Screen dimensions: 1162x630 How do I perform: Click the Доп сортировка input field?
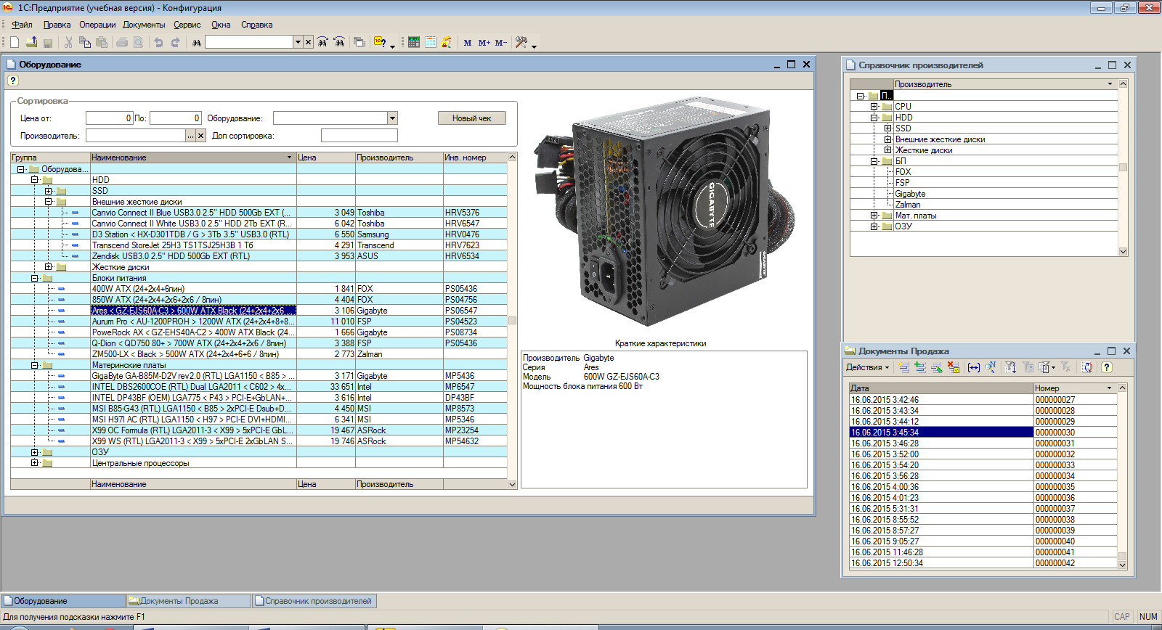[x=359, y=136]
